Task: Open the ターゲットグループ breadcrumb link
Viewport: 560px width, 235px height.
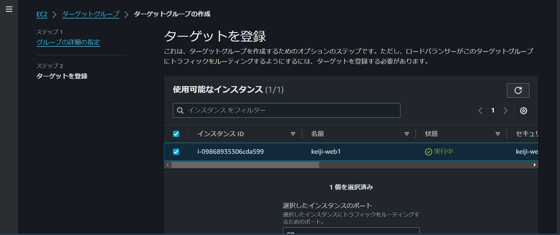Action: tap(91, 14)
